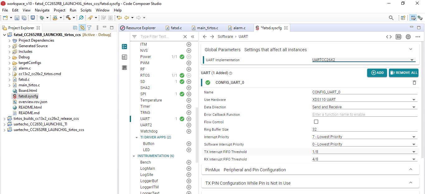Add a Watchdog module instance

click(189, 131)
